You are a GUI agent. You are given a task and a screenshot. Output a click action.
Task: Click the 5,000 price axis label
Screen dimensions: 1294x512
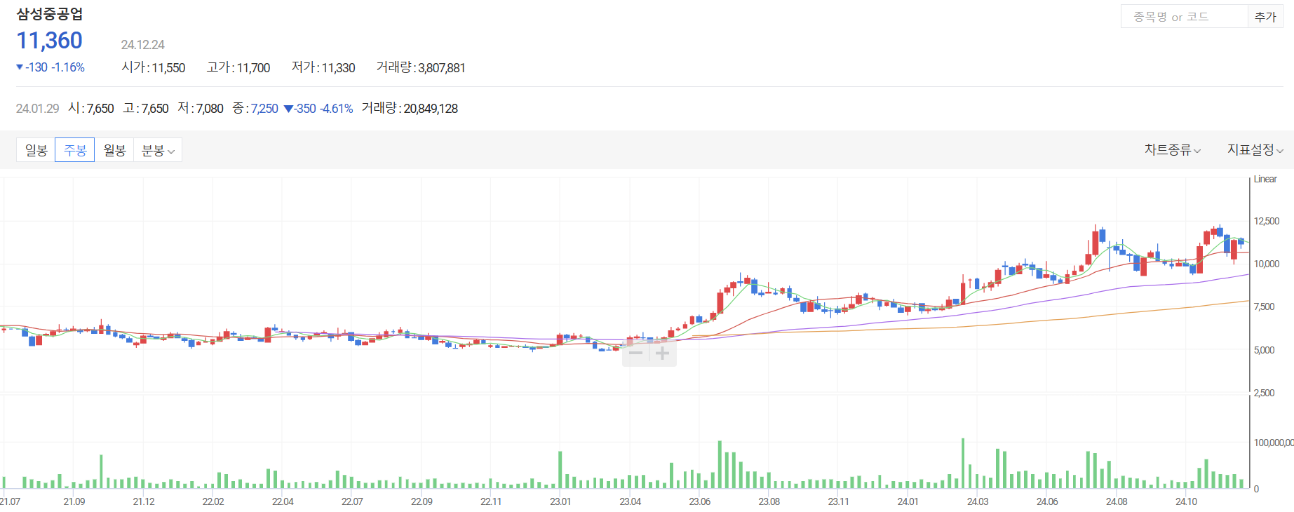(1264, 350)
